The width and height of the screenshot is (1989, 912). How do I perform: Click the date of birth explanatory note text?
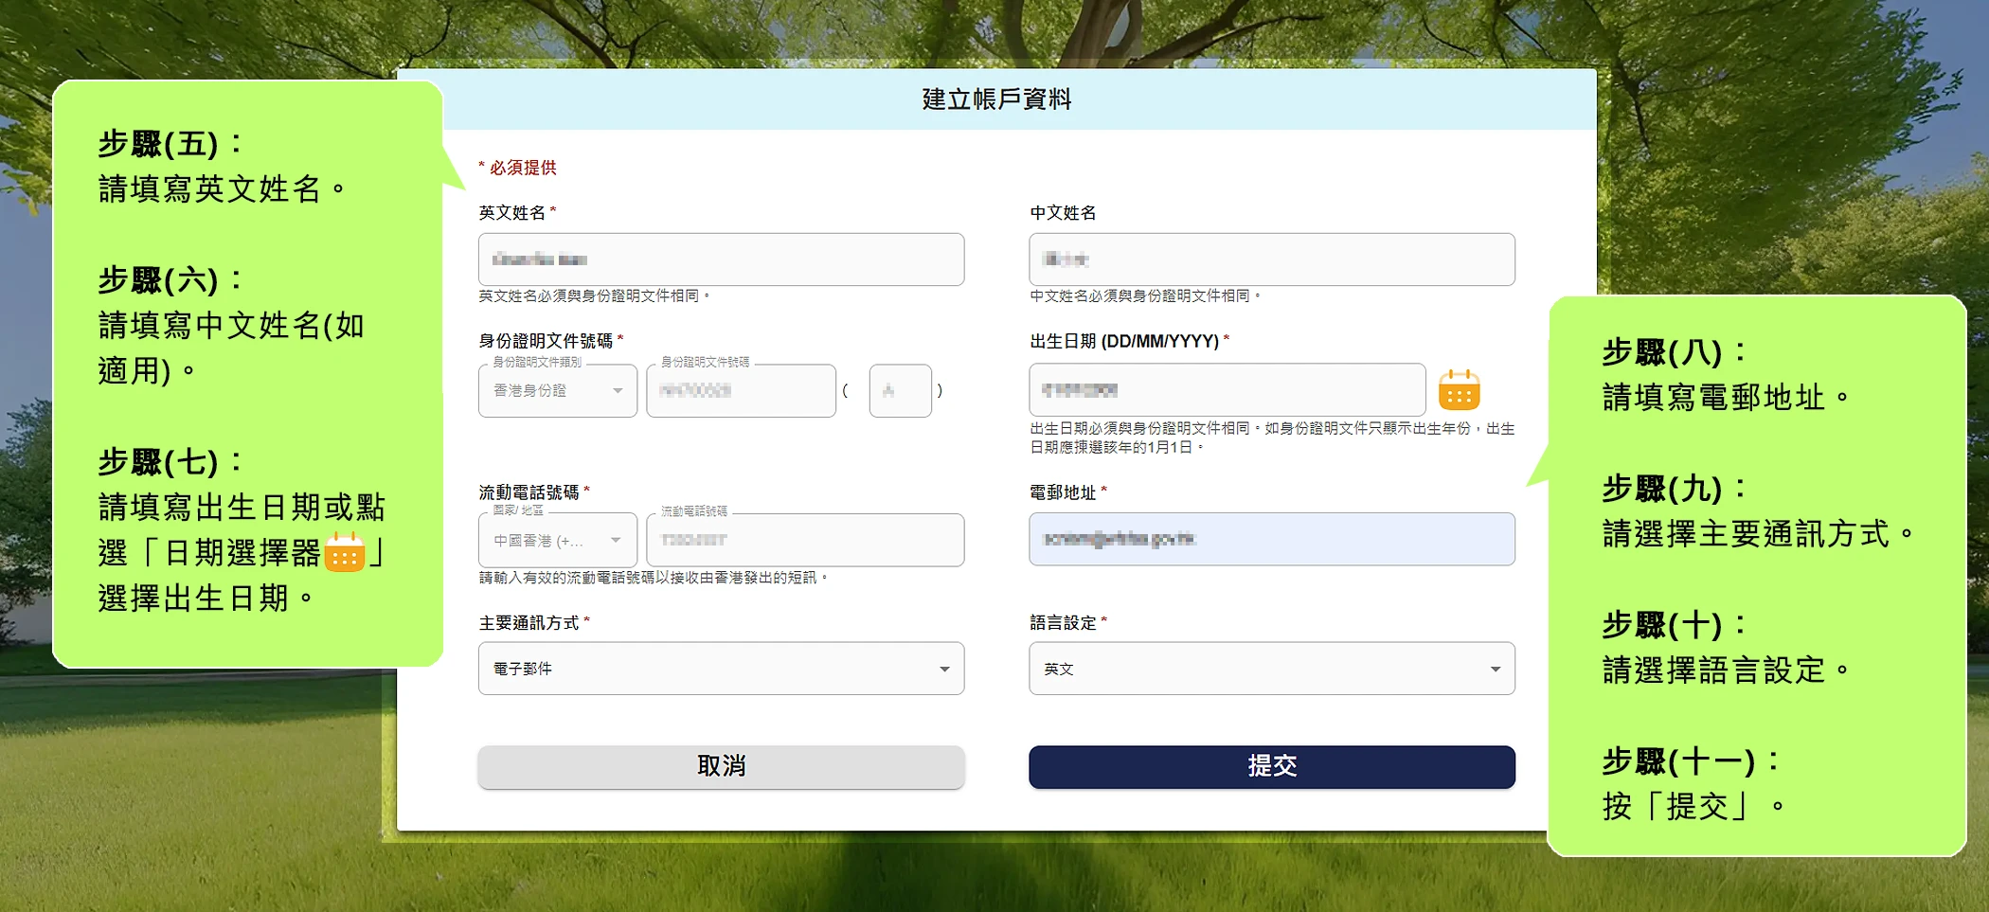1271,438
